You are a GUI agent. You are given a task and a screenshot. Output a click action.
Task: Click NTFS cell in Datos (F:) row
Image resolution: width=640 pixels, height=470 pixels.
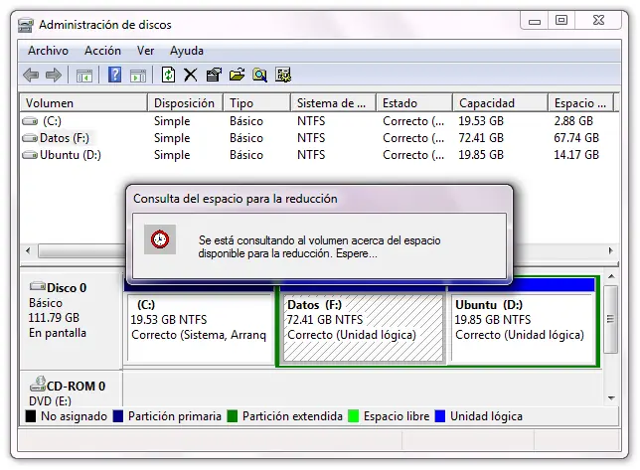pyautogui.click(x=311, y=138)
